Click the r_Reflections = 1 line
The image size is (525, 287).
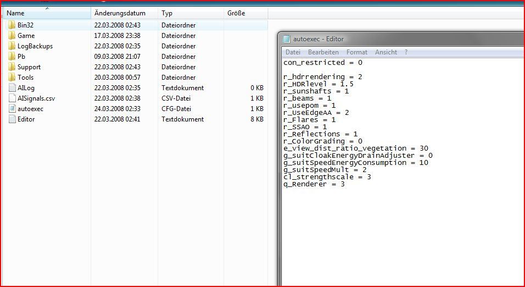click(320, 134)
